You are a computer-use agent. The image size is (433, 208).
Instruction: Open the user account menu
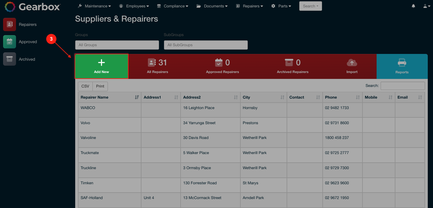(427, 6)
